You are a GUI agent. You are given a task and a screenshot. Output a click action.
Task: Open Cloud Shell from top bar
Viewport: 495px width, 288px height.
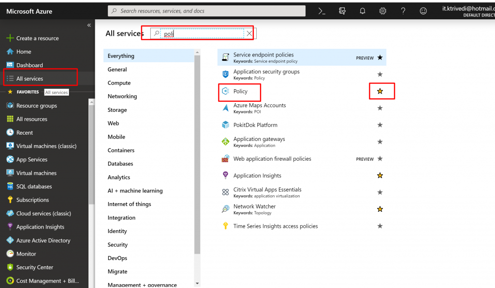tap(322, 11)
